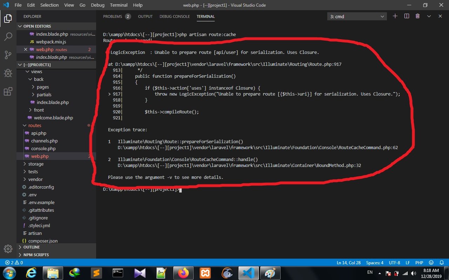
Task: Open File Explorer from taskbar
Action: pos(53,273)
